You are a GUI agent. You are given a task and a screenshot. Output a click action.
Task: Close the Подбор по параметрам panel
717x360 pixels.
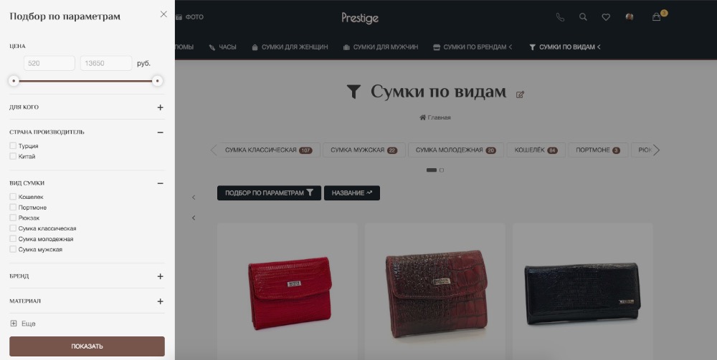163,14
